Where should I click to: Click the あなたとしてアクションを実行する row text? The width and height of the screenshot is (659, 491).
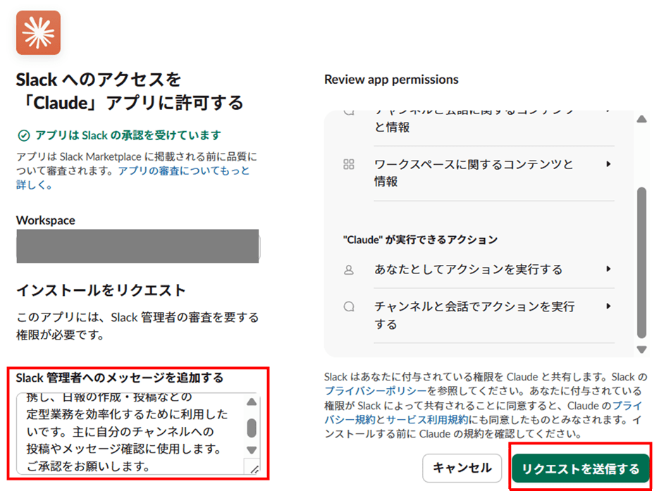coord(468,269)
